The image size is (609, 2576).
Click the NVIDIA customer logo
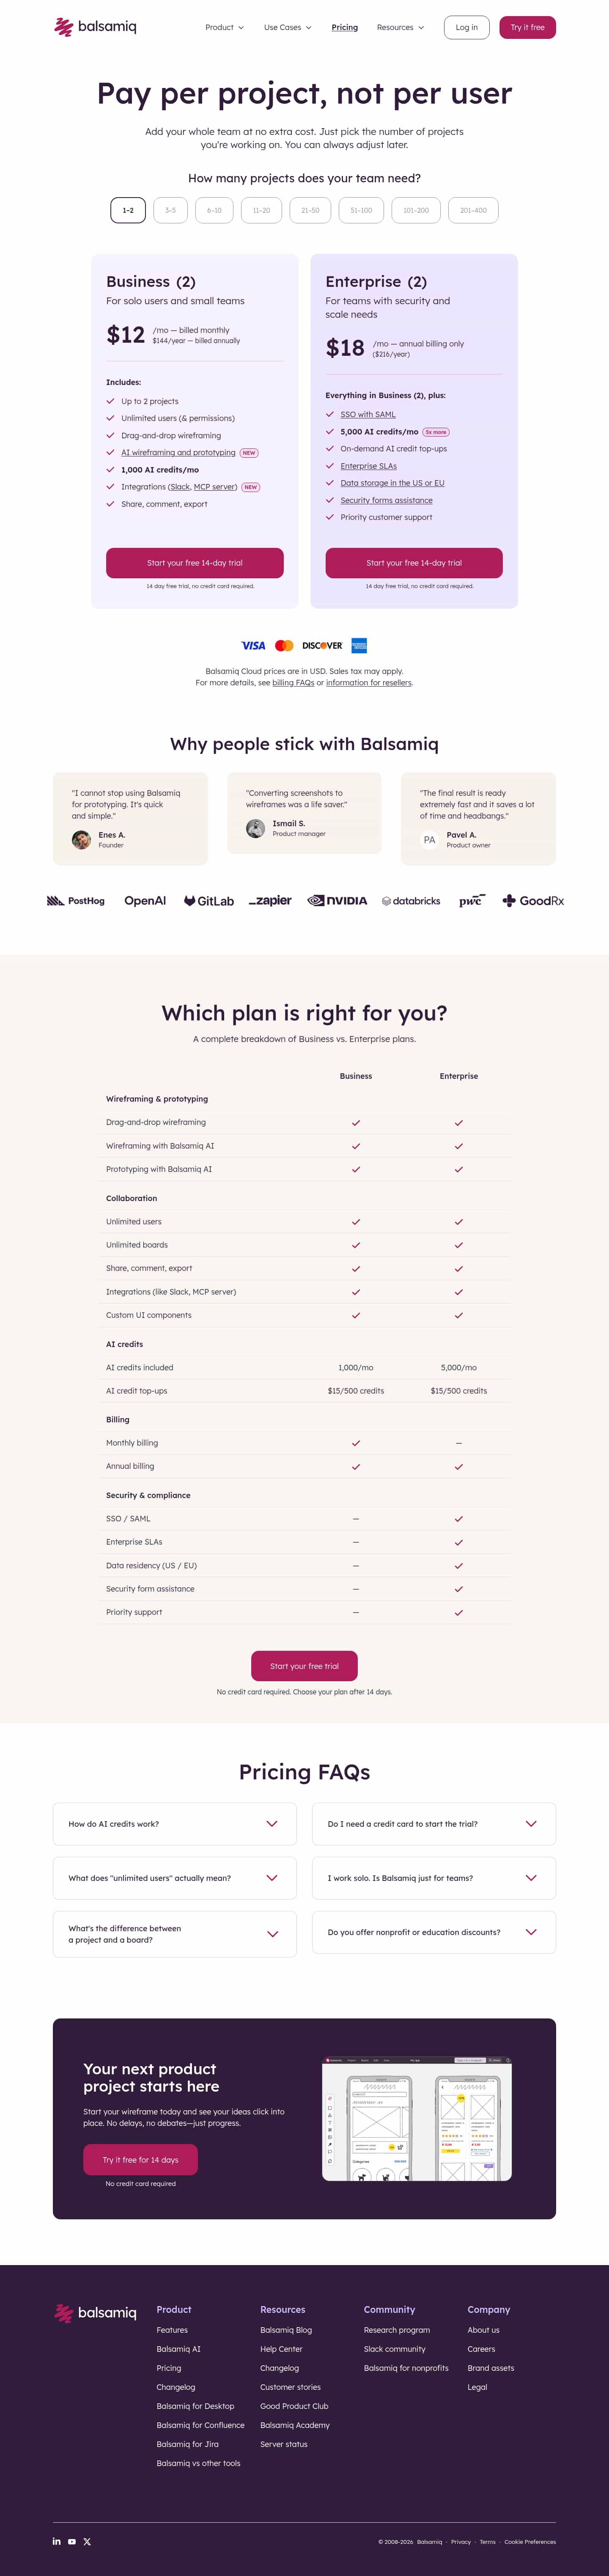337,901
